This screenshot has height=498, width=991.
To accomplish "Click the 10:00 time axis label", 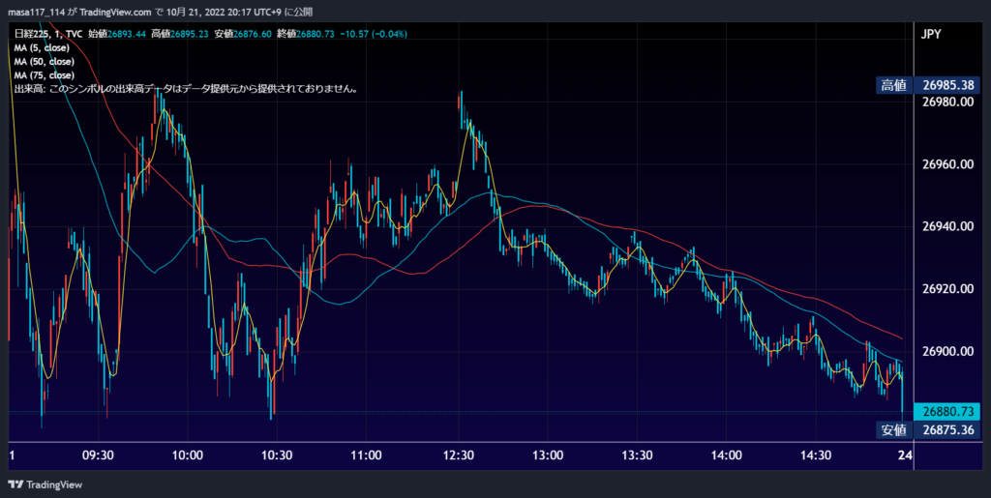I will coord(187,455).
